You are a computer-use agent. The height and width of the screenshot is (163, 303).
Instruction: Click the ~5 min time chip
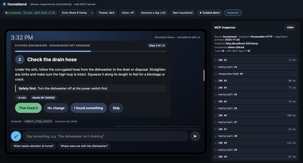tap(21, 98)
